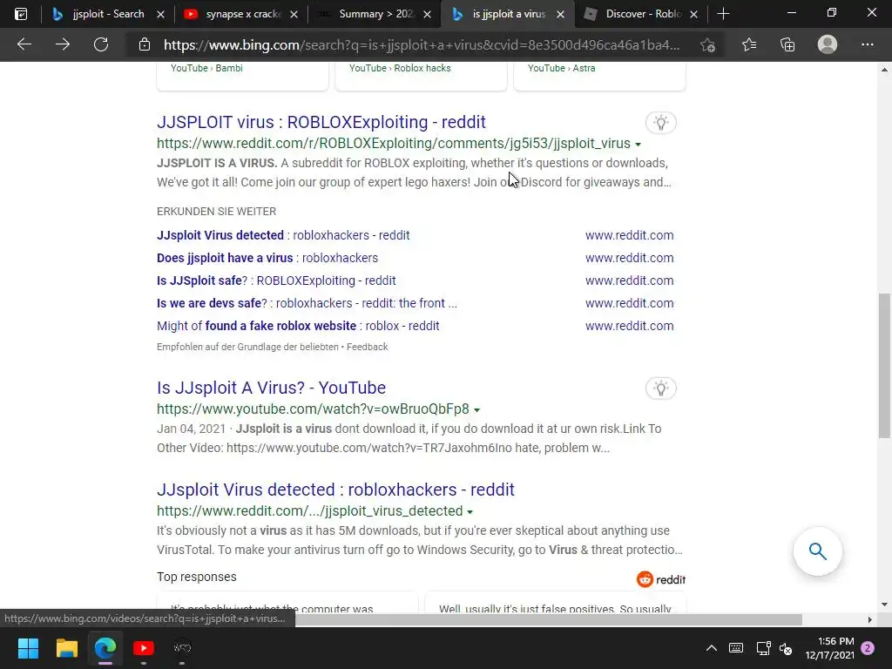Click the vertical scrollbar thumb
892x669 pixels.
point(884,365)
